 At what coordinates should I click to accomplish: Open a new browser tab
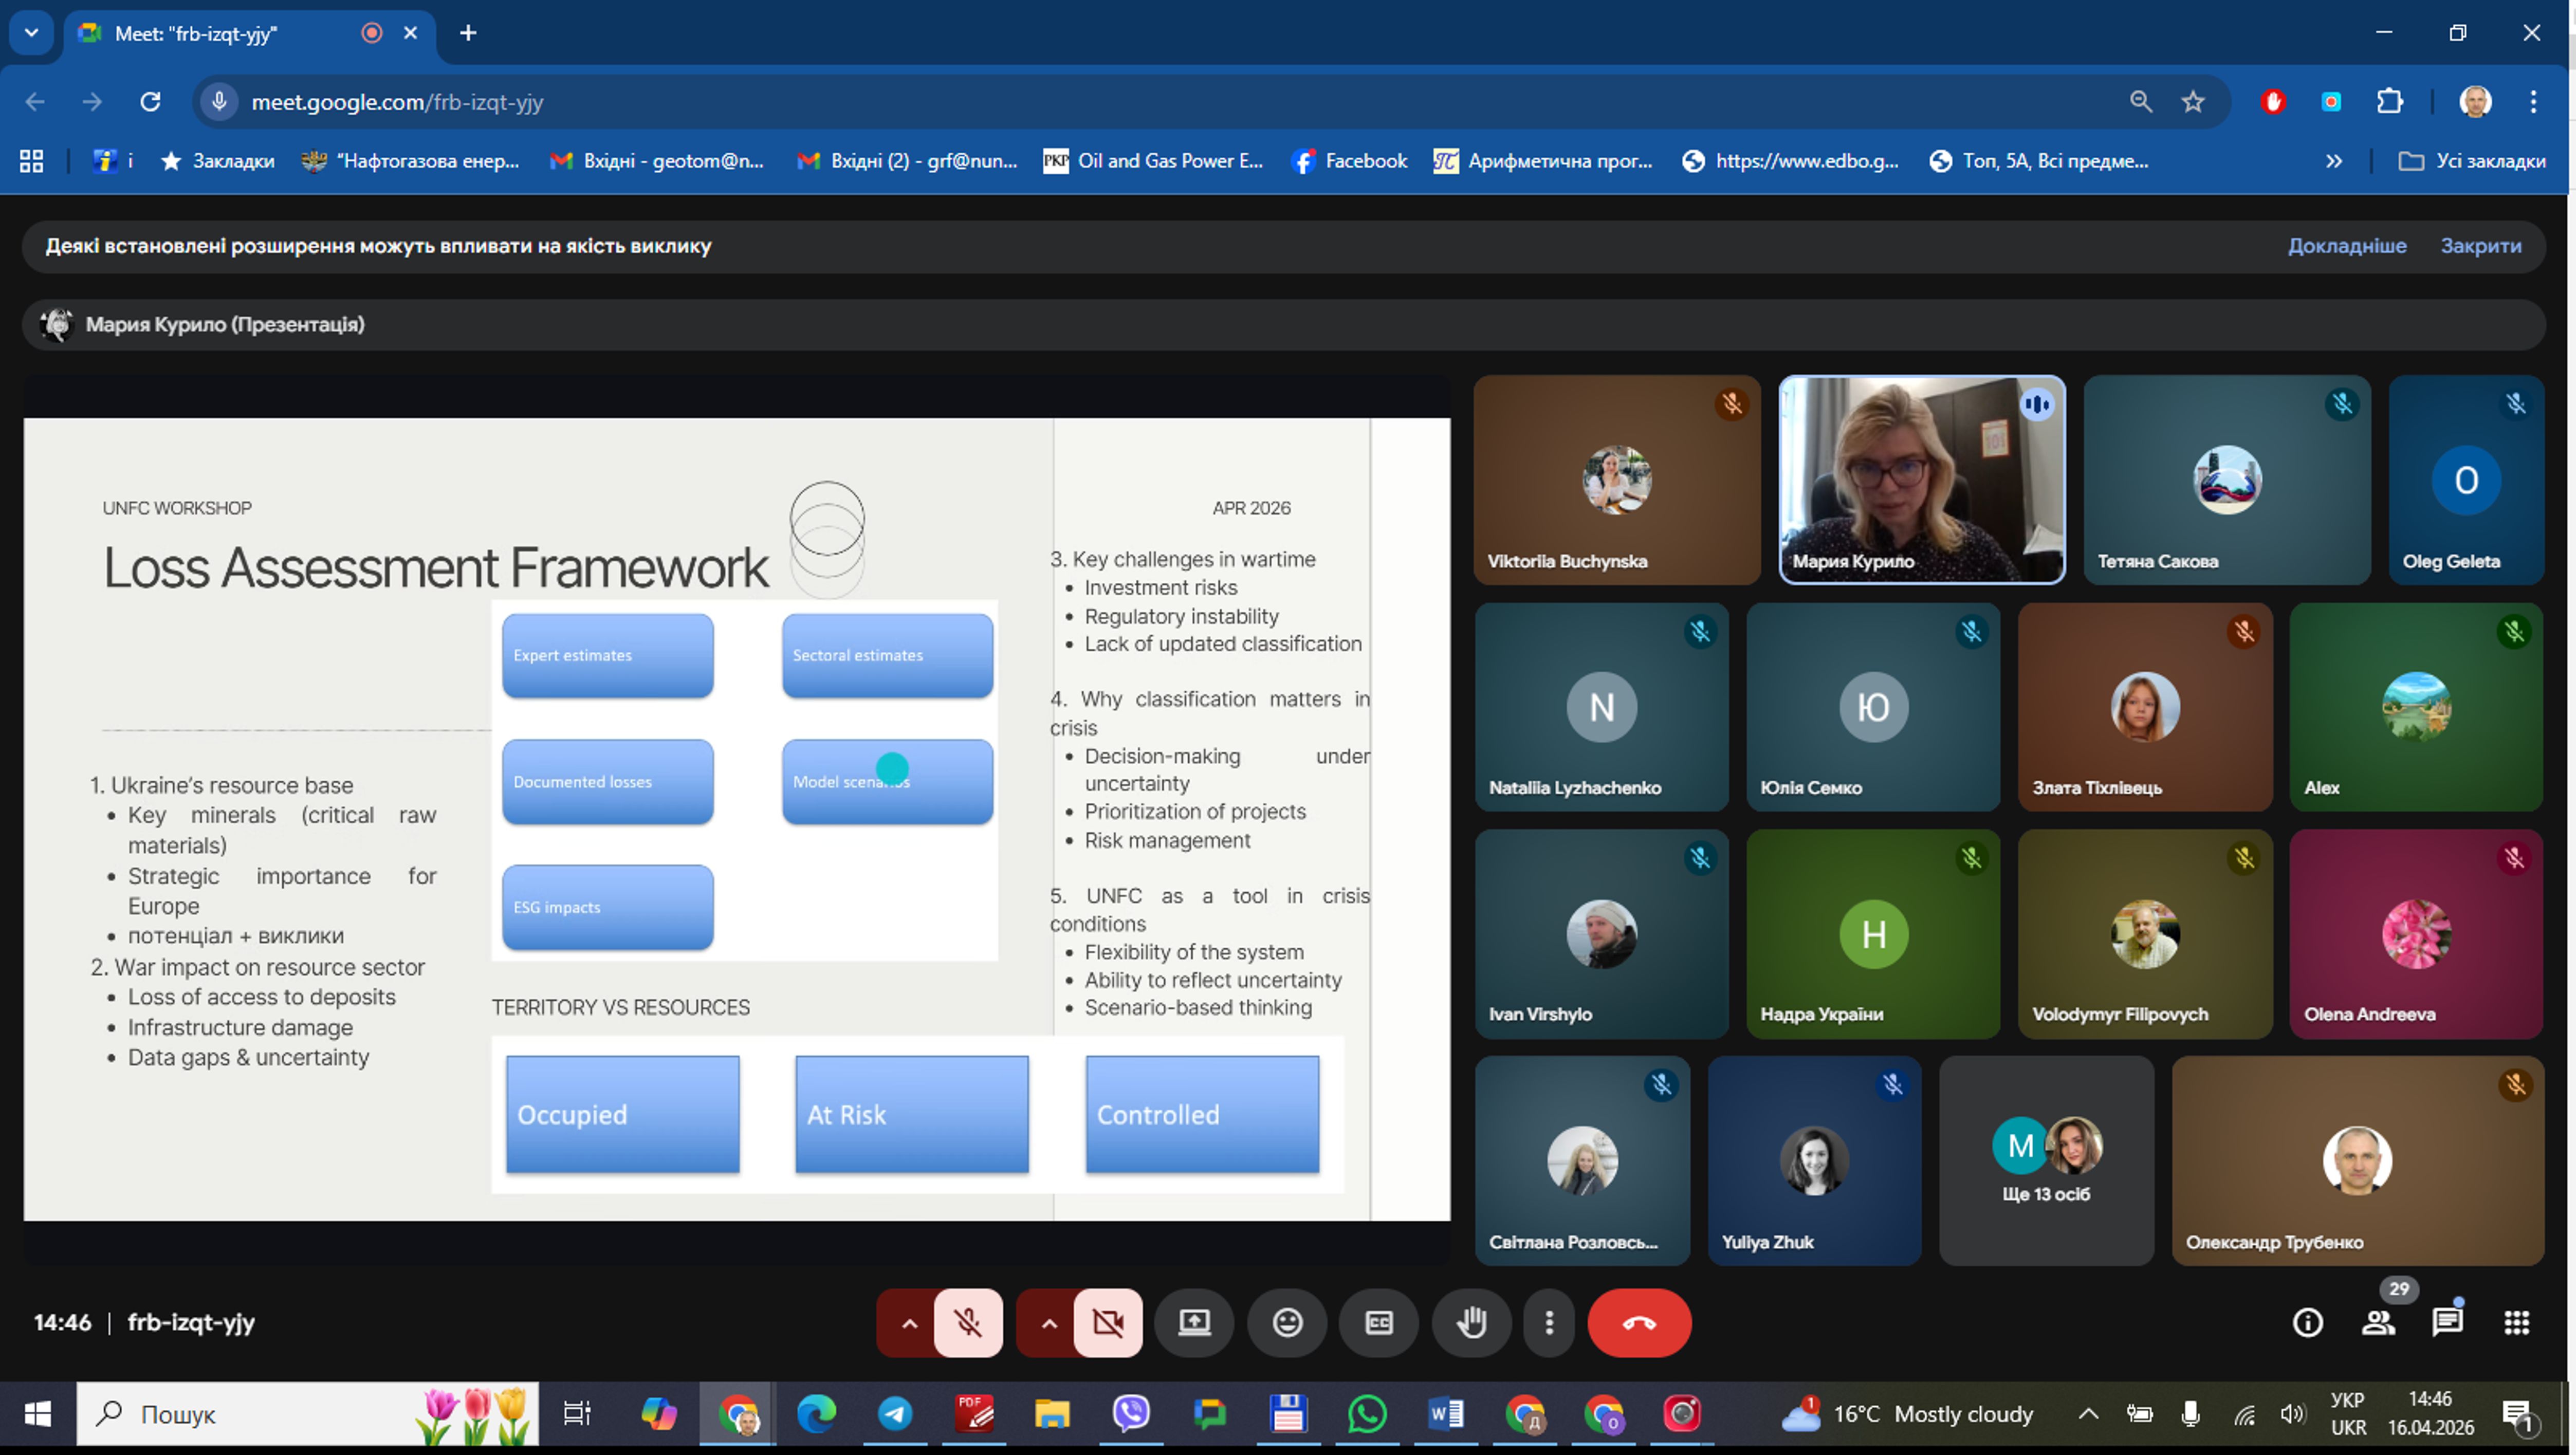click(468, 33)
